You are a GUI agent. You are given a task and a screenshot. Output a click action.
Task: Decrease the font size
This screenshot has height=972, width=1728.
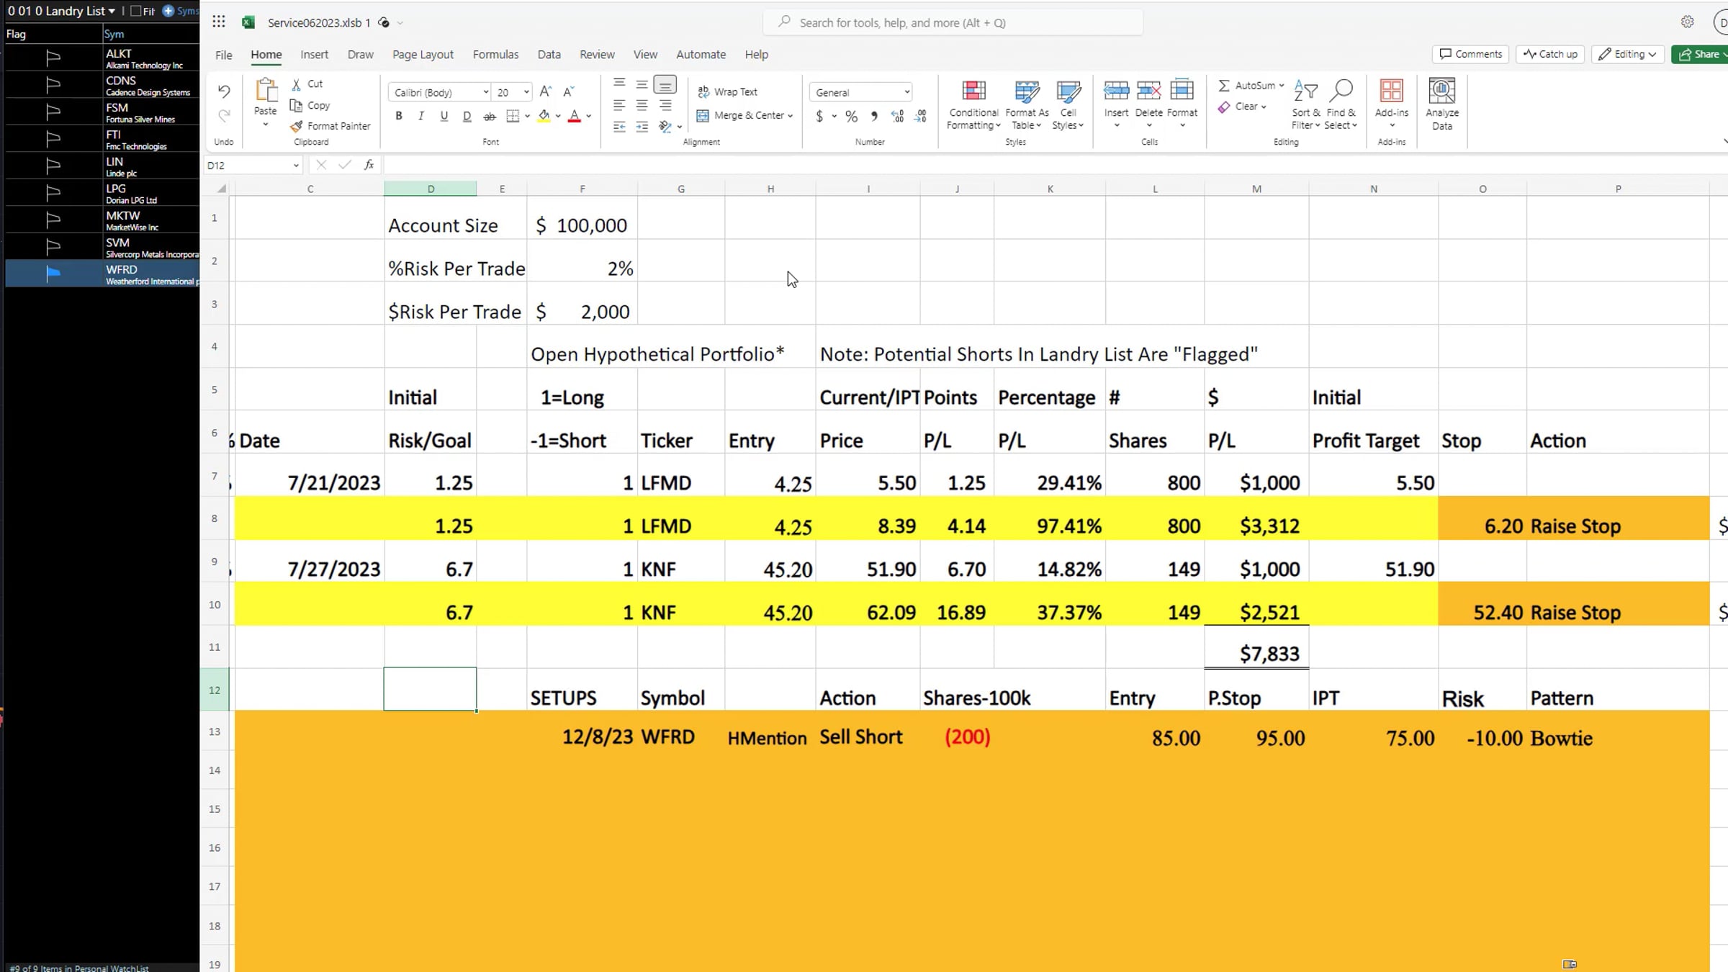569,91
